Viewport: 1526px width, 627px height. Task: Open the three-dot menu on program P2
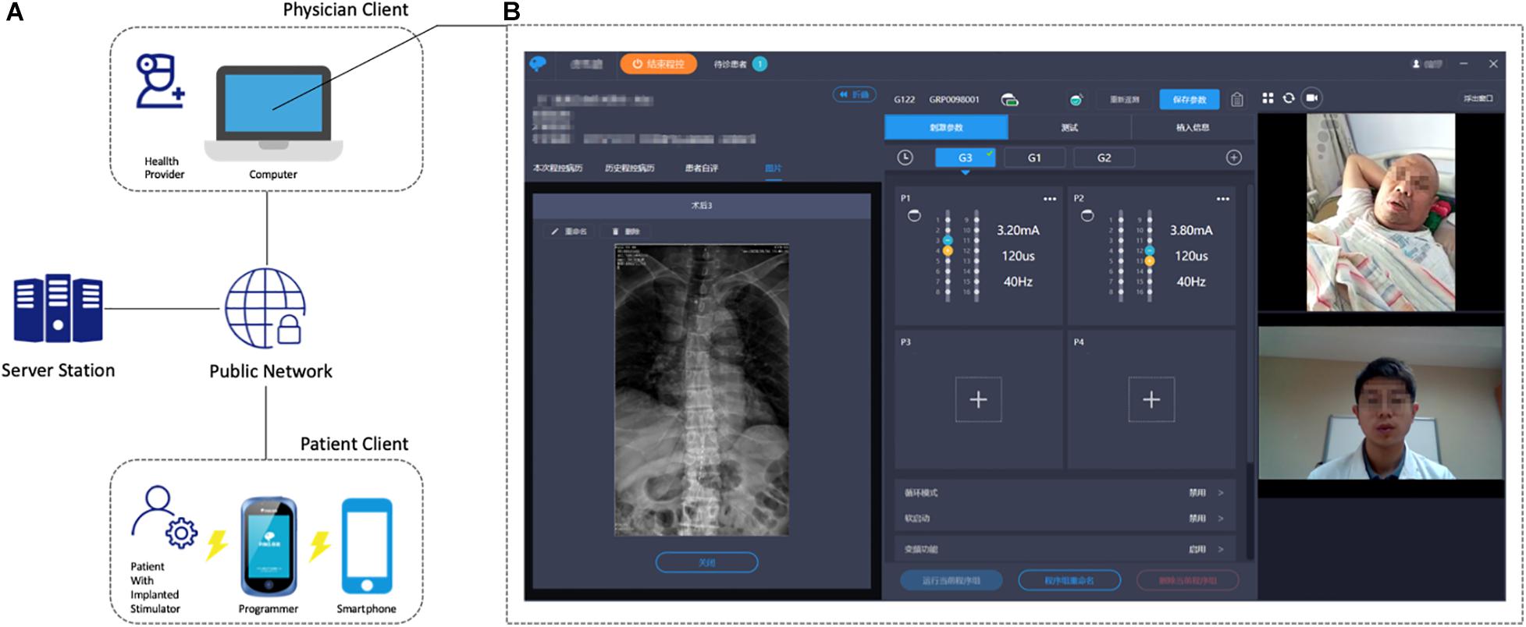(1222, 199)
